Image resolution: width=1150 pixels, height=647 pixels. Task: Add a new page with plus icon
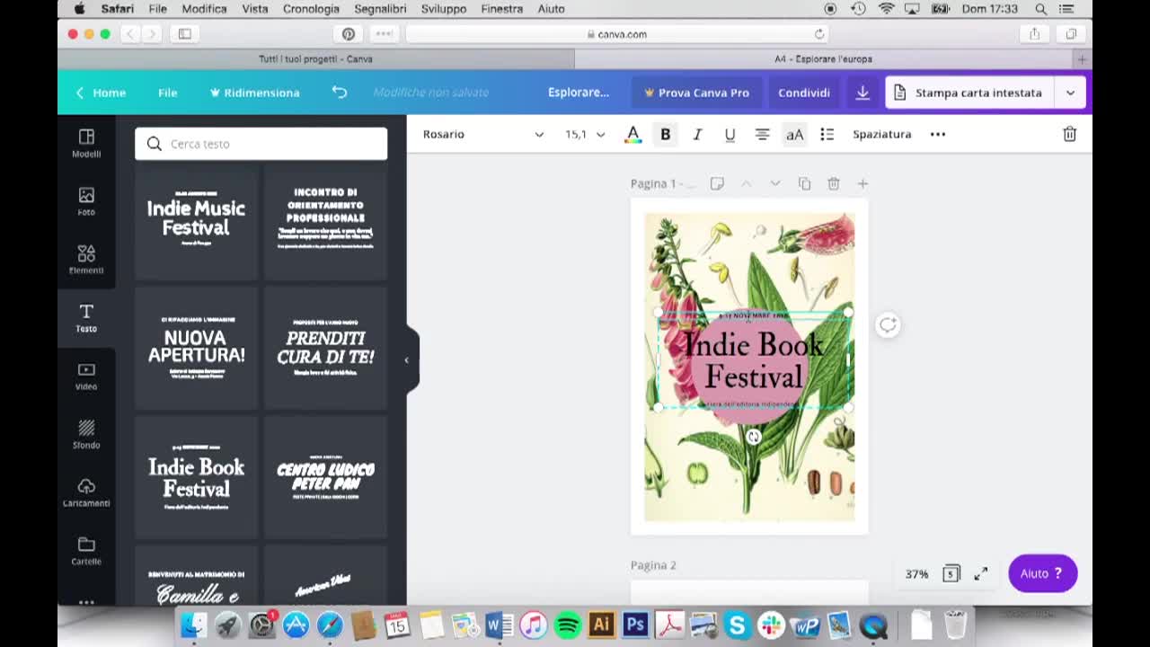tap(862, 183)
